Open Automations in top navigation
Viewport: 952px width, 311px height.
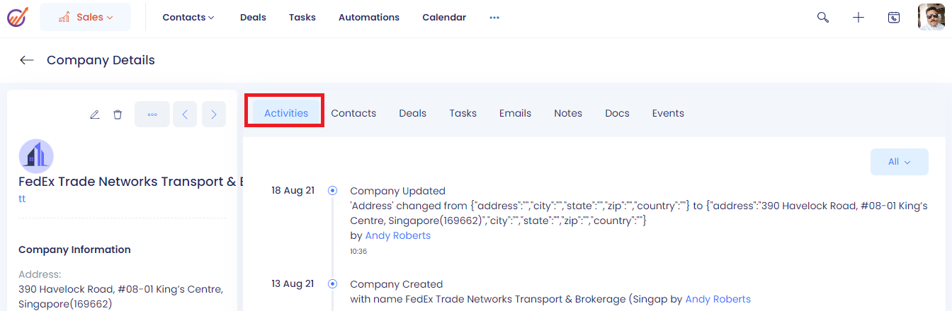(x=369, y=17)
